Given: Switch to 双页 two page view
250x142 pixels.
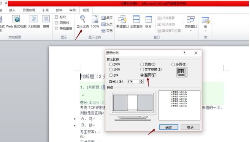Looking at the screenshot, I should (107, 24).
